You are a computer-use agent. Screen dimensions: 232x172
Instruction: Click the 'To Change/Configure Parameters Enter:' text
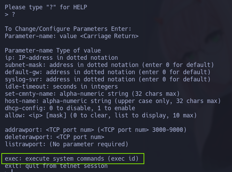(x=68, y=29)
